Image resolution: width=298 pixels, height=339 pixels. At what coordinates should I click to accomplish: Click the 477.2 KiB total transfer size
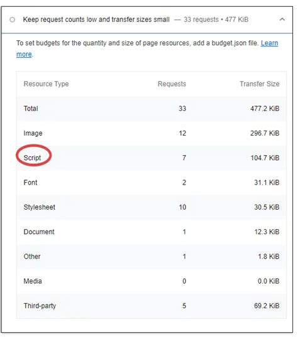[x=265, y=109]
